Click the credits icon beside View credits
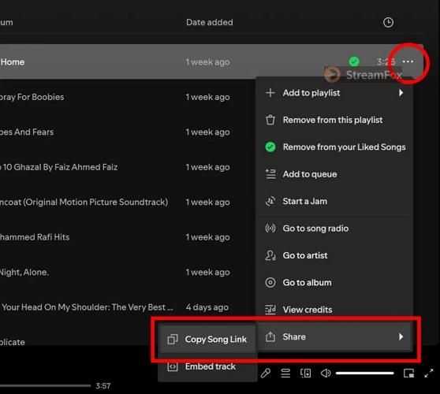The width and height of the screenshot is (440, 394). (270, 310)
